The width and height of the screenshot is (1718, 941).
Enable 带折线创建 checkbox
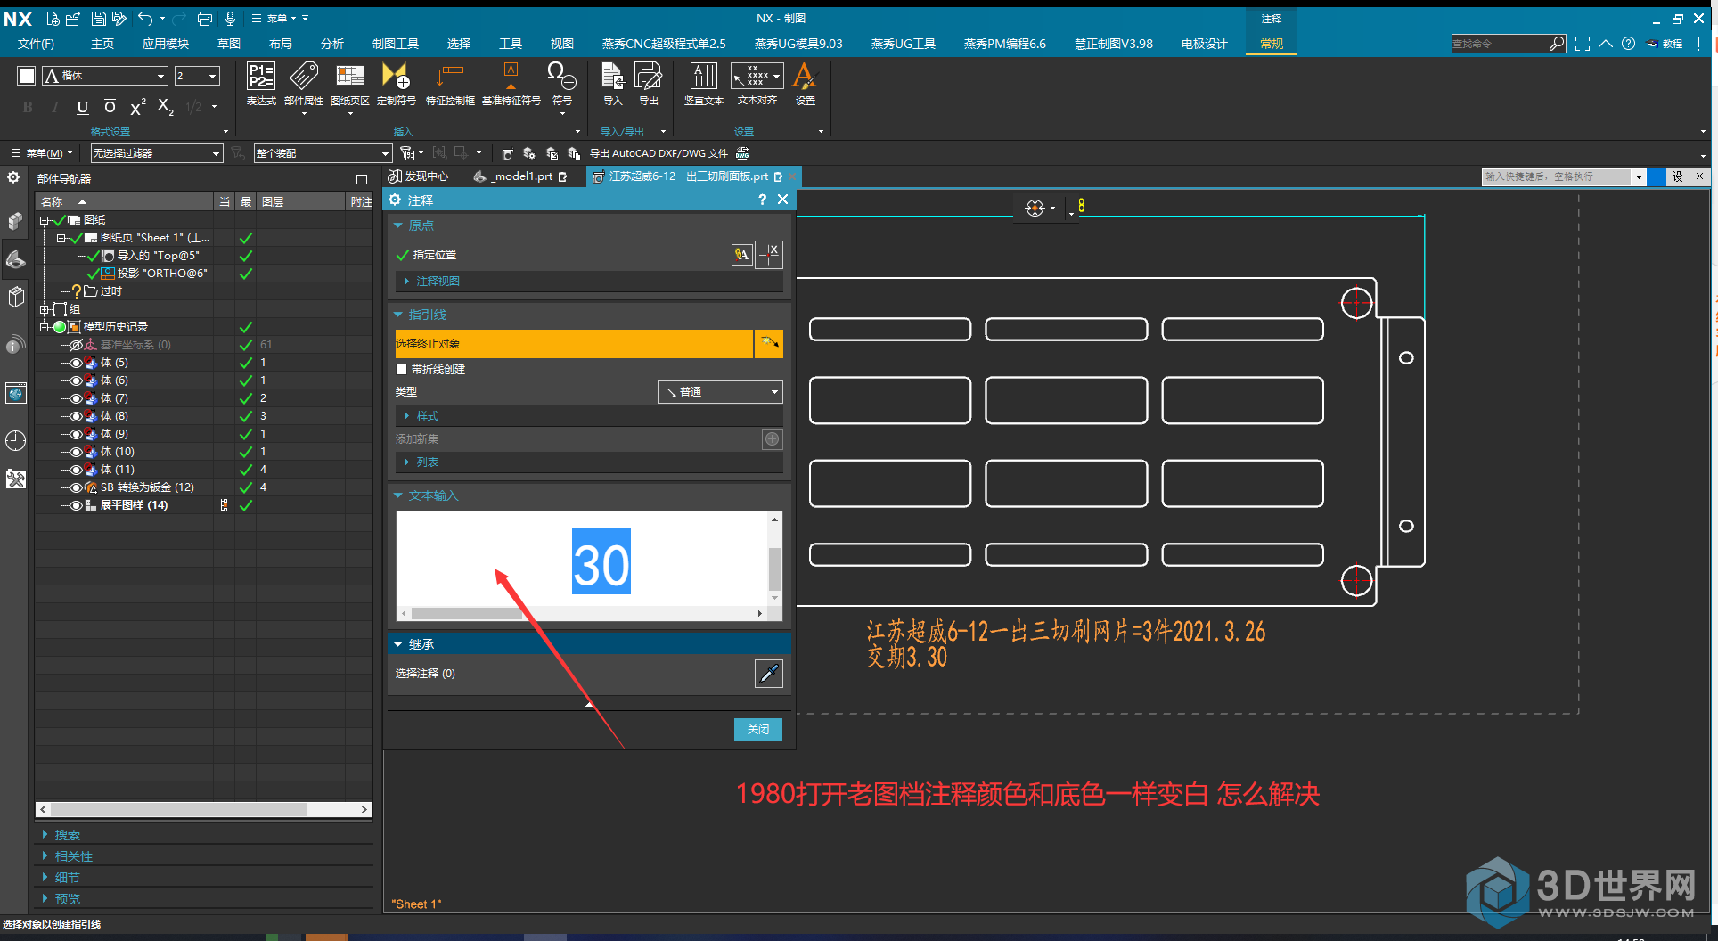[x=401, y=369]
